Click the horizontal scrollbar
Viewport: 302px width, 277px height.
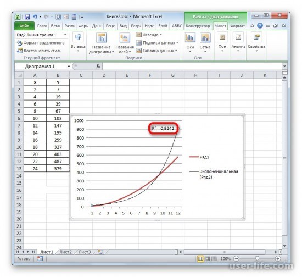[225, 252]
